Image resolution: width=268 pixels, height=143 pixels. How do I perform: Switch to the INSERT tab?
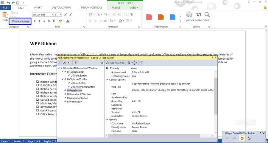click(38, 8)
